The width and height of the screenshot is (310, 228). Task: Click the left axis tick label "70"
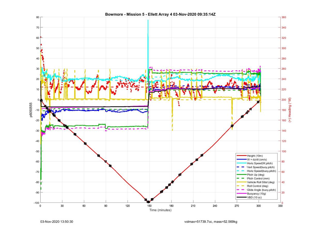37,28
